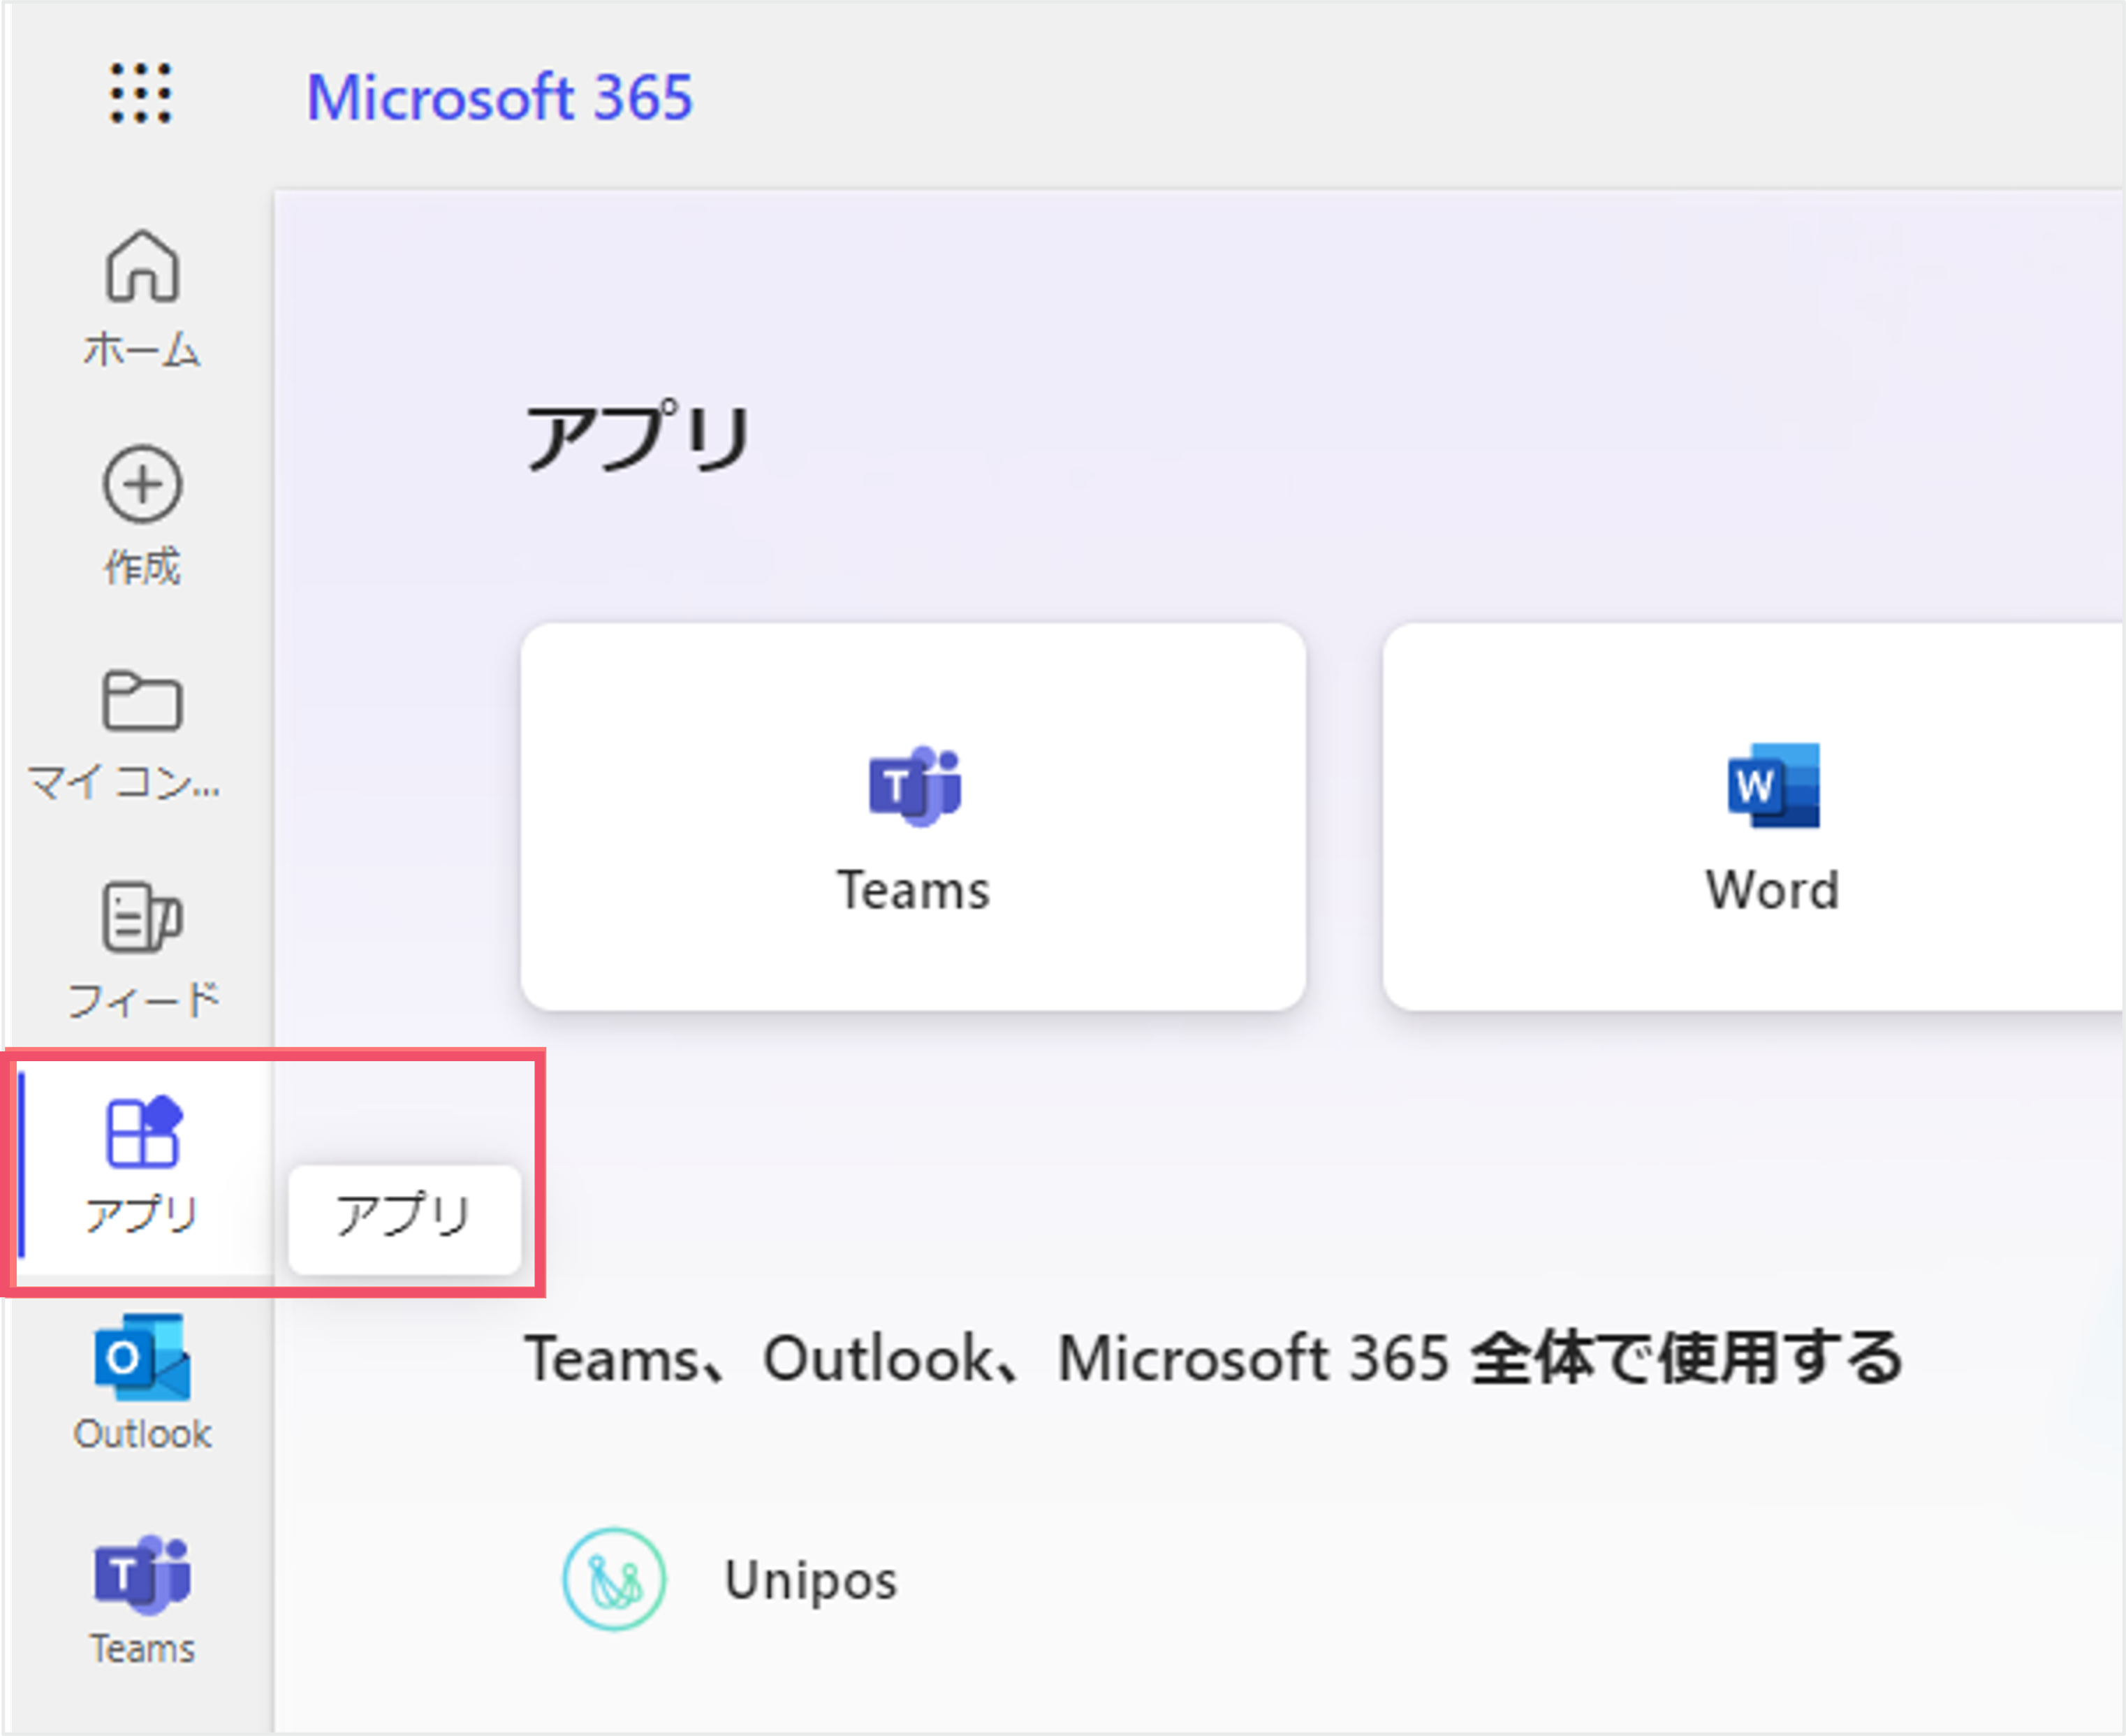This screenshot has height=1736, width=2126.
Task: Launch Teams from the sidebar
Action: tap(142, 1600)
